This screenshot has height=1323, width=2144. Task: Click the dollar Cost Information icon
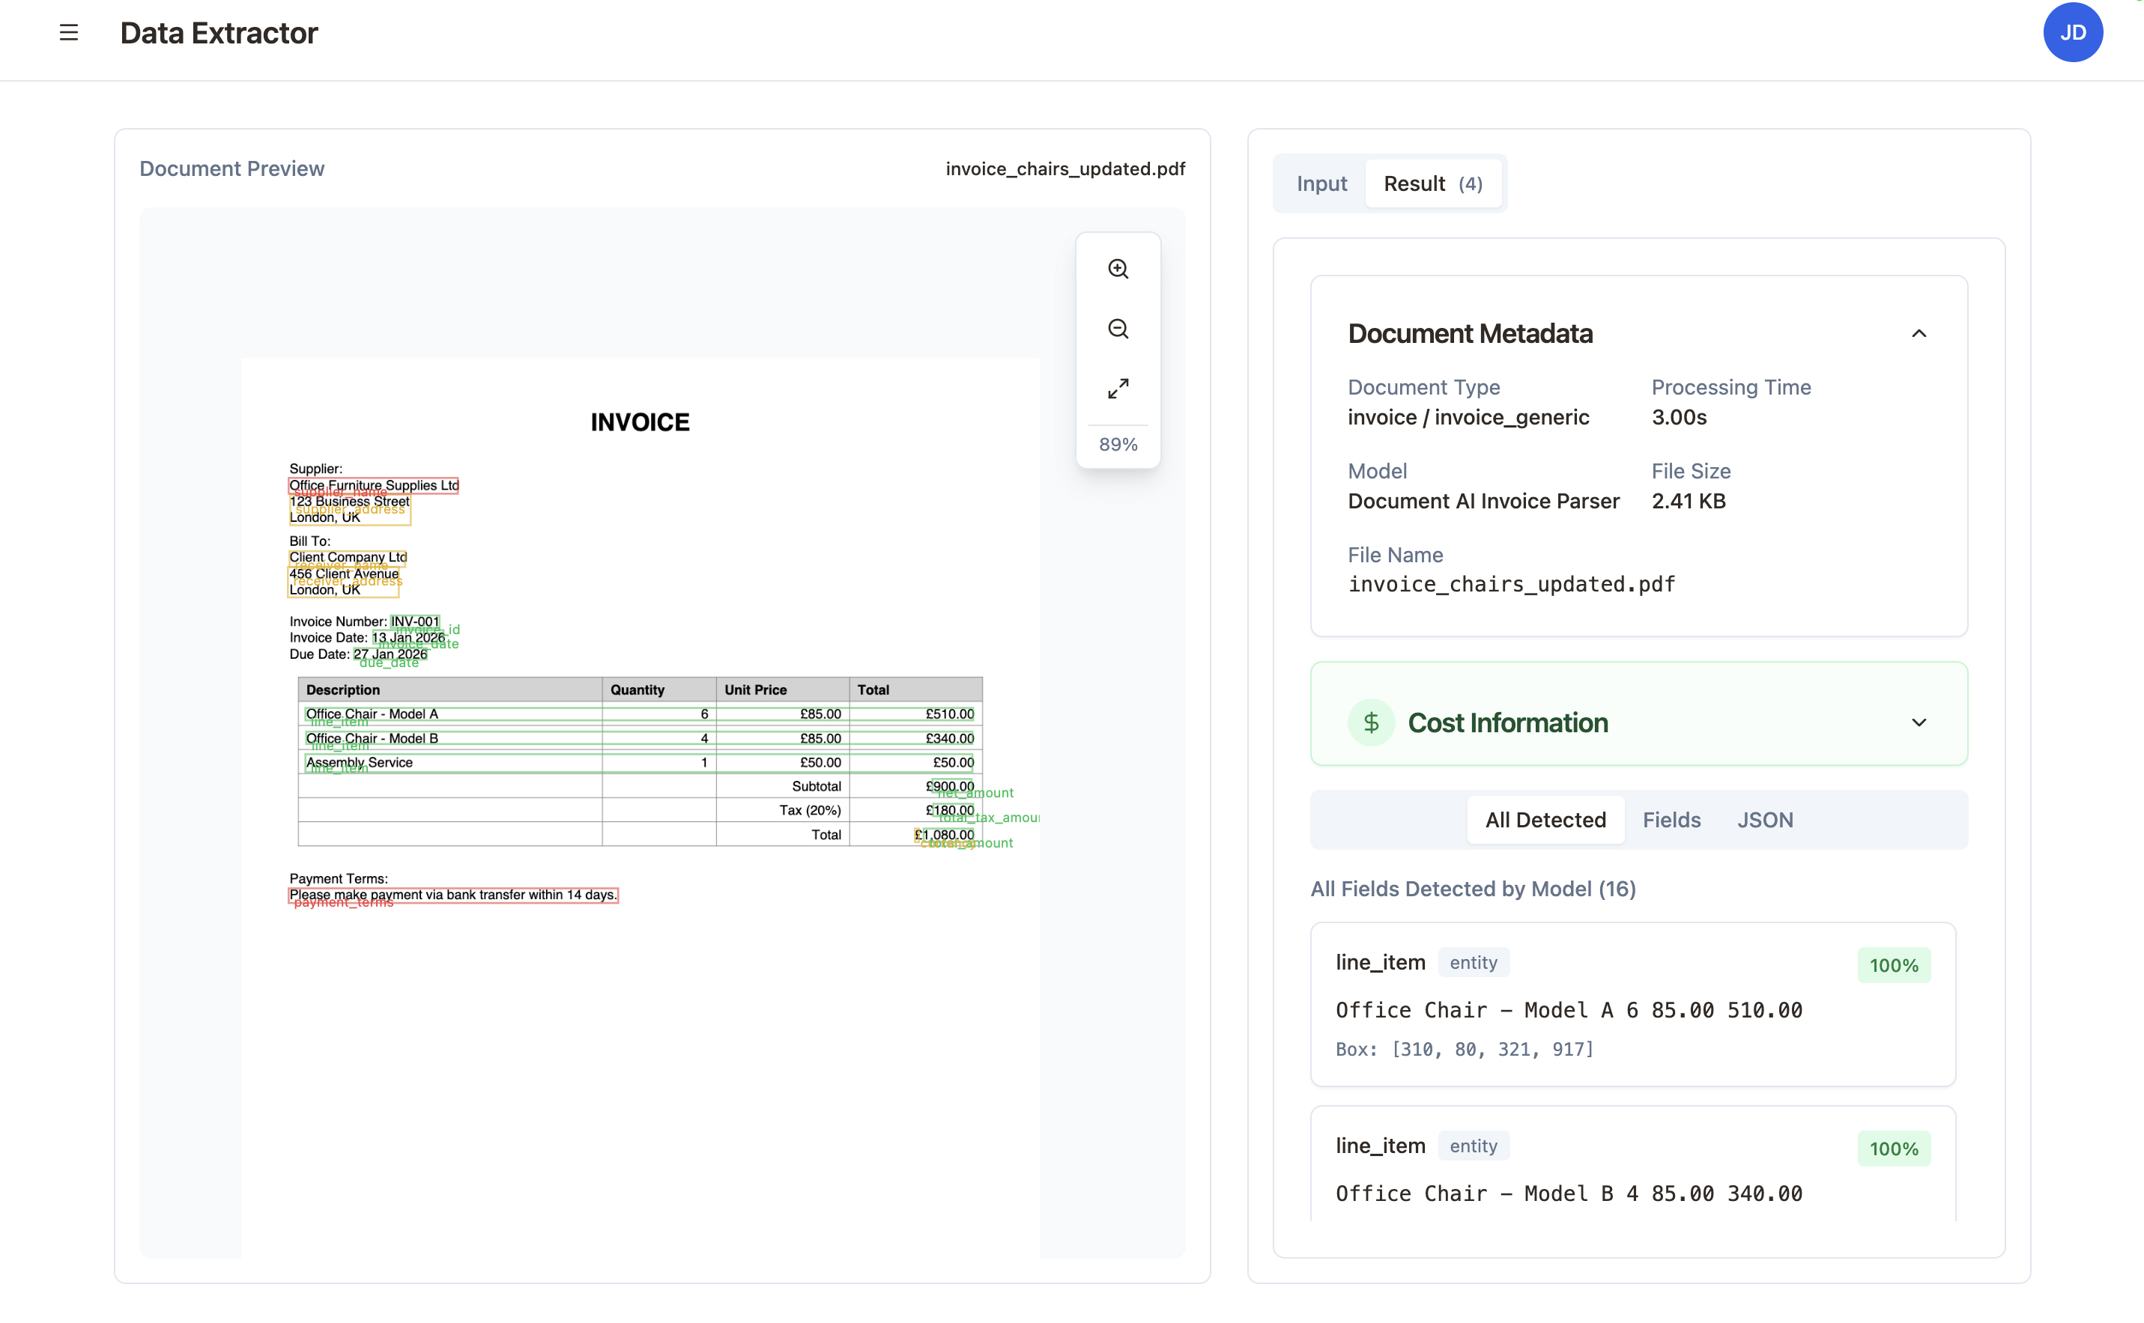(1370, 722)
